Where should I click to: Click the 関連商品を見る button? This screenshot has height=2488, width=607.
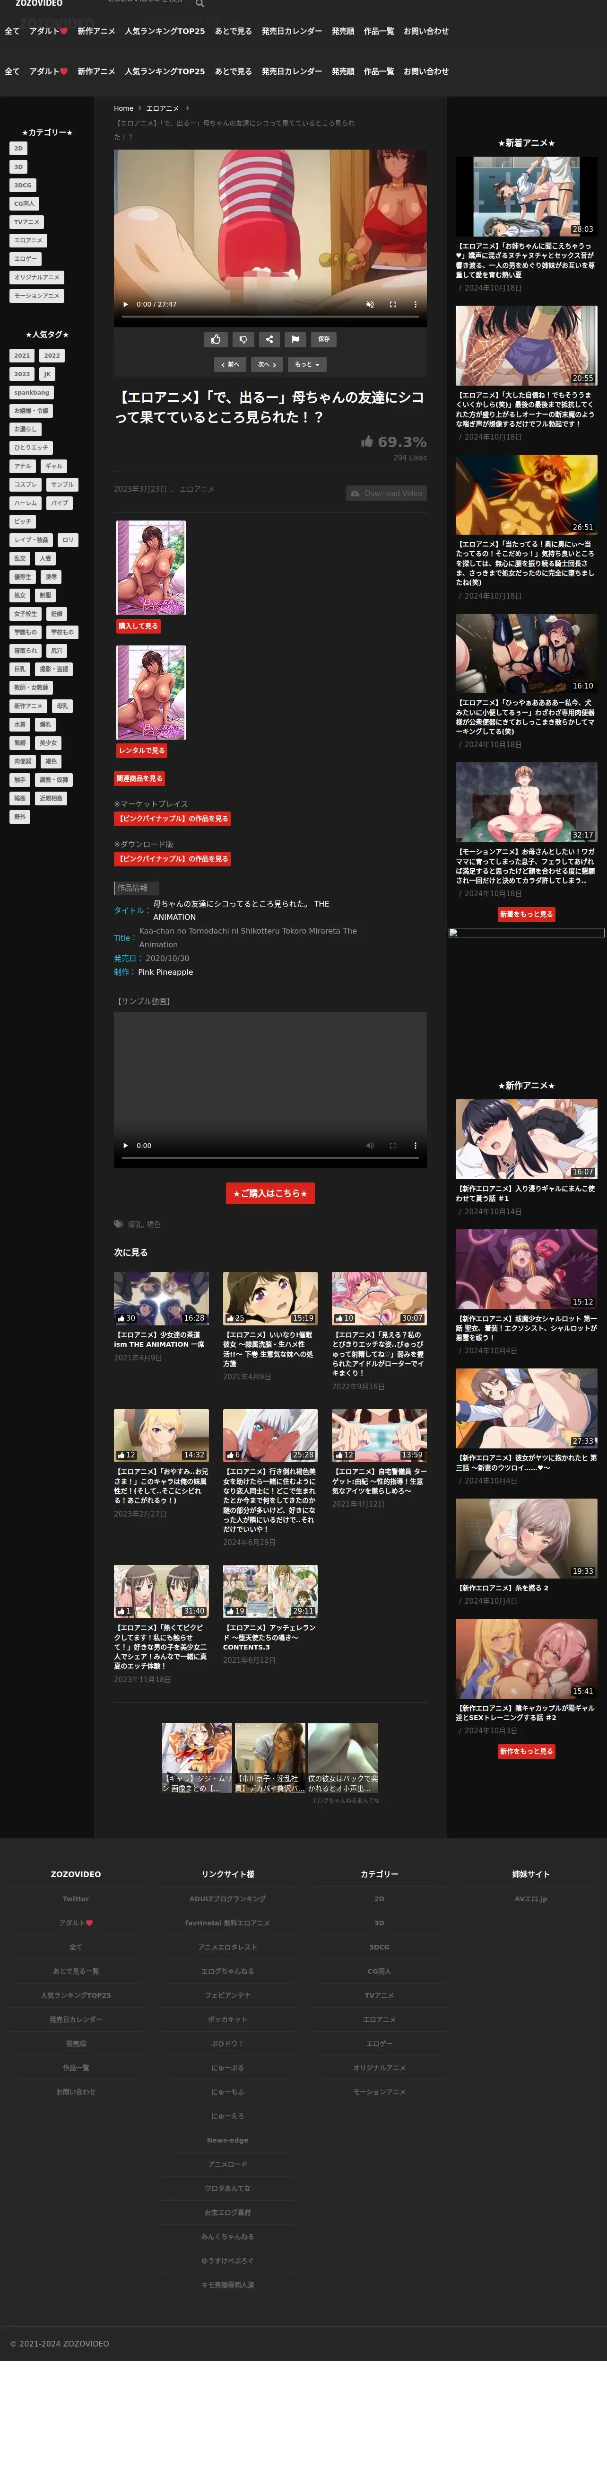(x=140, y=778)
